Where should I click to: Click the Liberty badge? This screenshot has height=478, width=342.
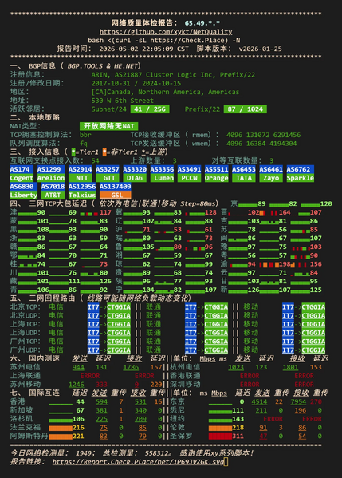[24, 195]
